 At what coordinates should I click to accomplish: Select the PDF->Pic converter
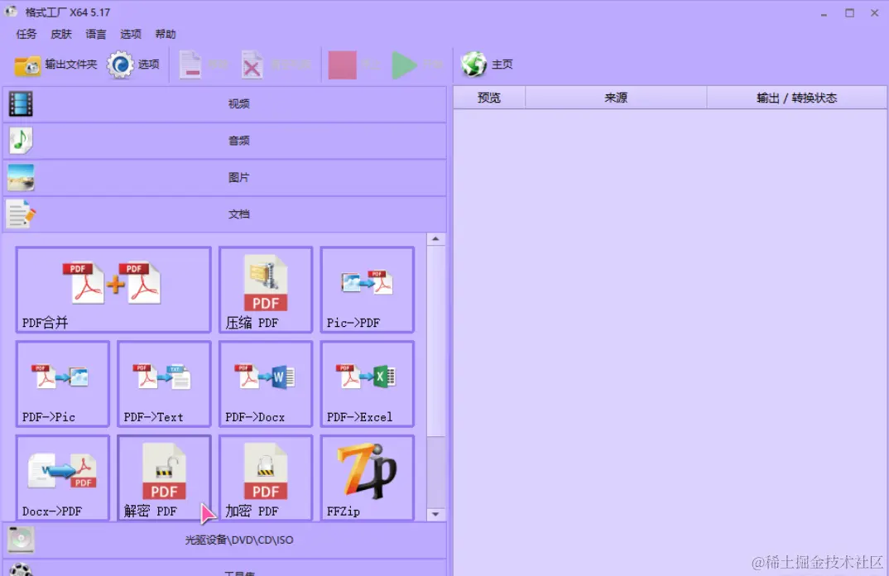coord(62,383)
